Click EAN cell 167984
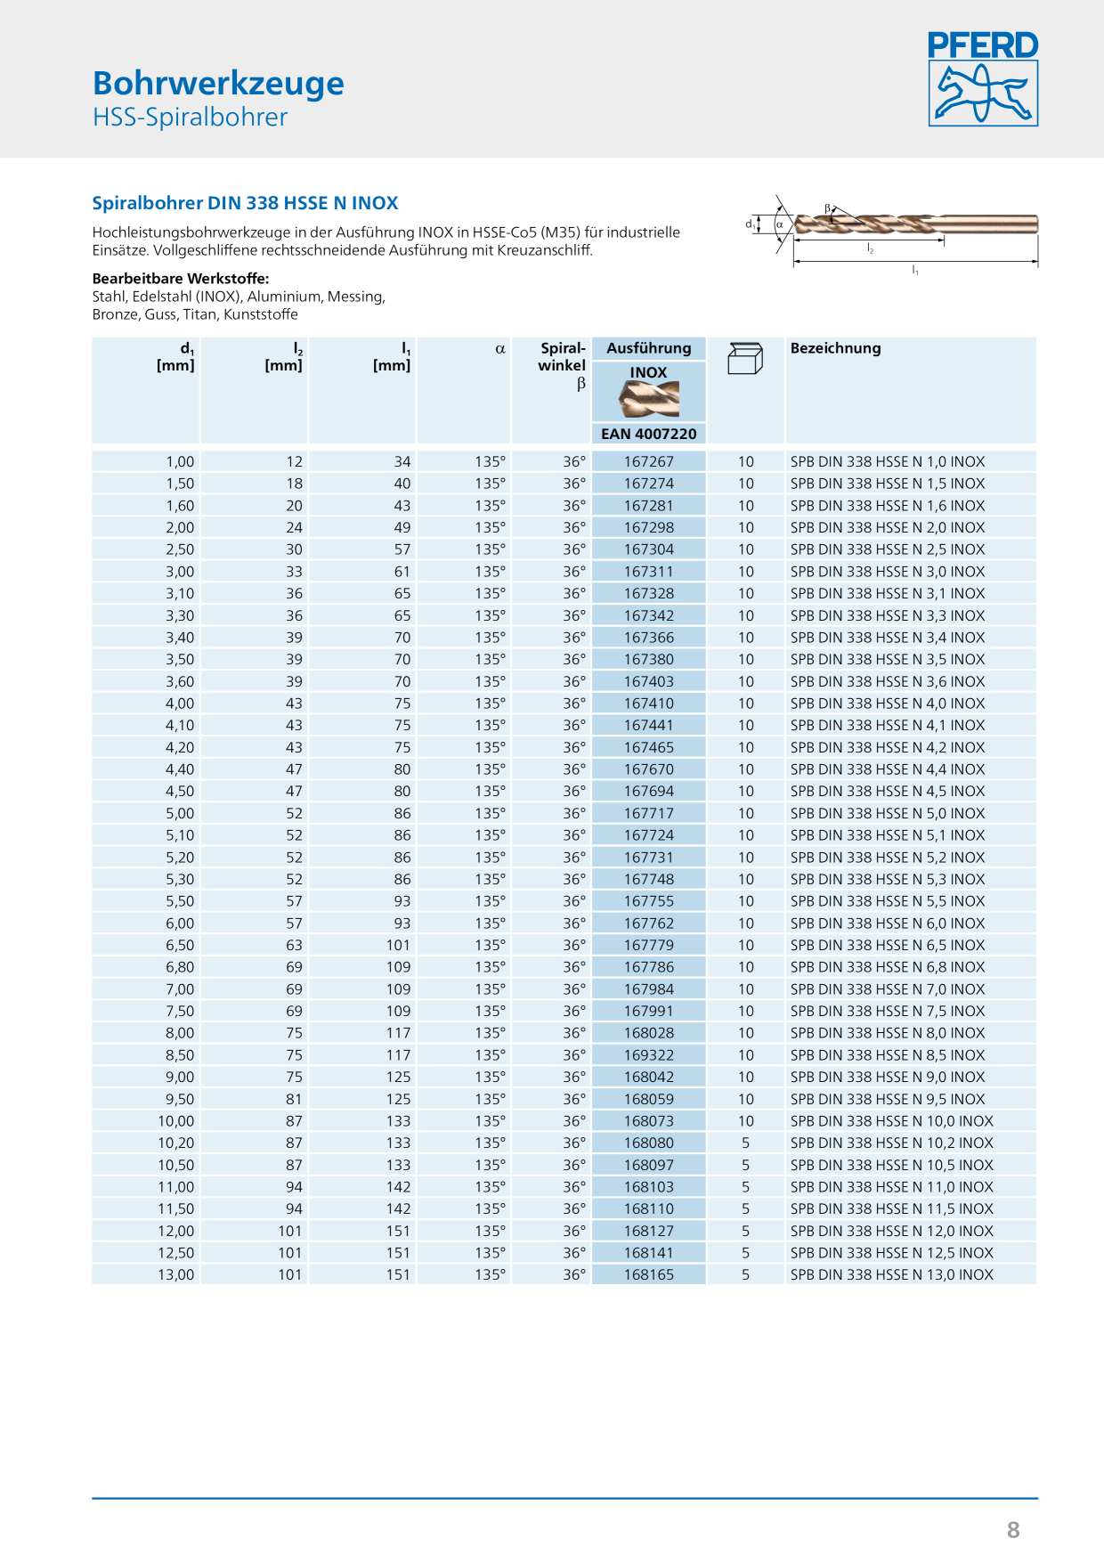1104x1562 pixels. 649,989
